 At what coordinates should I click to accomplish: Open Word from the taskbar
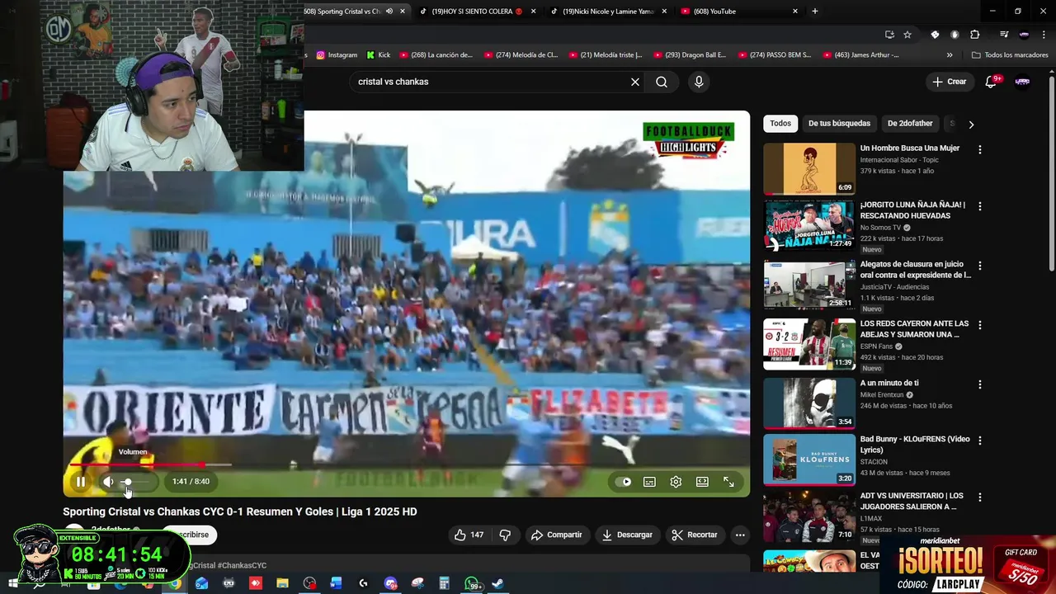pos(336,583)
